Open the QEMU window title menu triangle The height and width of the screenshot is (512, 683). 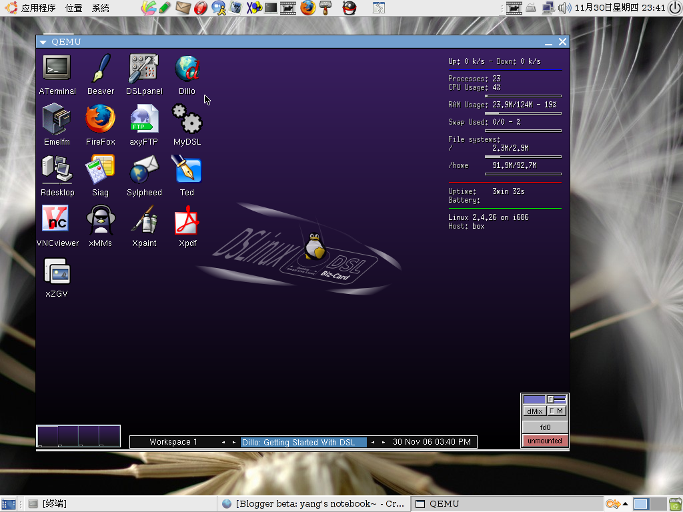coord(43,42)
